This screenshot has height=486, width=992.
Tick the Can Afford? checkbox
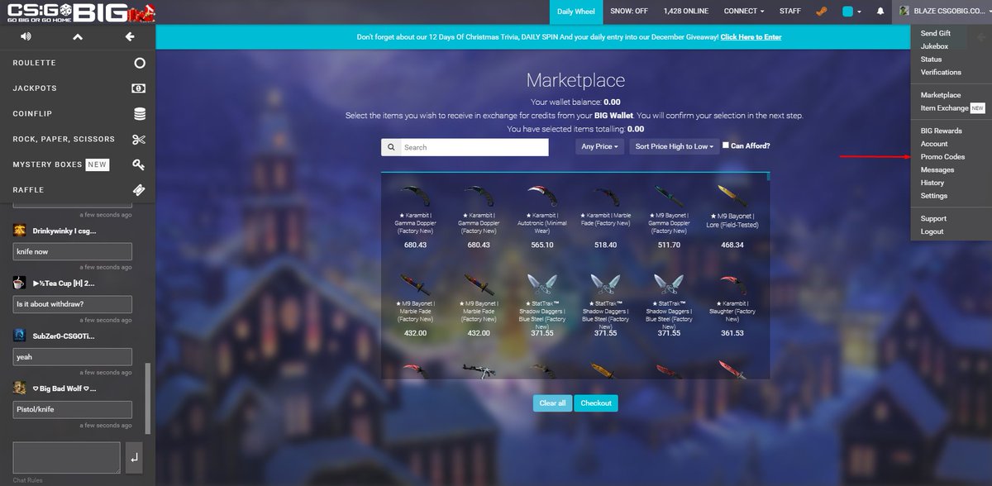(725, 145)
